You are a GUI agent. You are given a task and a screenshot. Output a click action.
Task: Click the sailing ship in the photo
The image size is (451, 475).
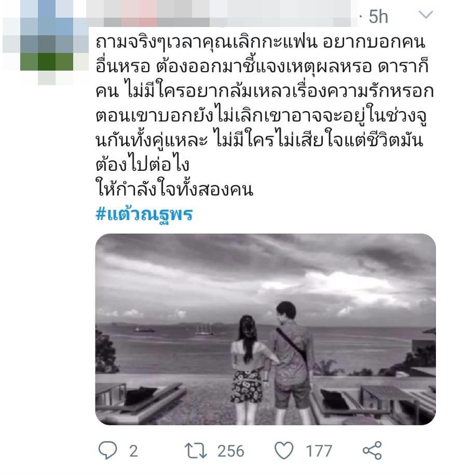pyautogui.click(x=204, y=329)
